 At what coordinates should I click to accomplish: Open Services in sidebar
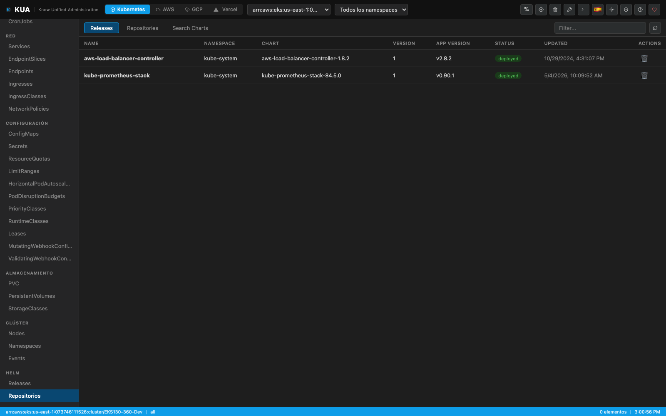click(x=40, y=47)
